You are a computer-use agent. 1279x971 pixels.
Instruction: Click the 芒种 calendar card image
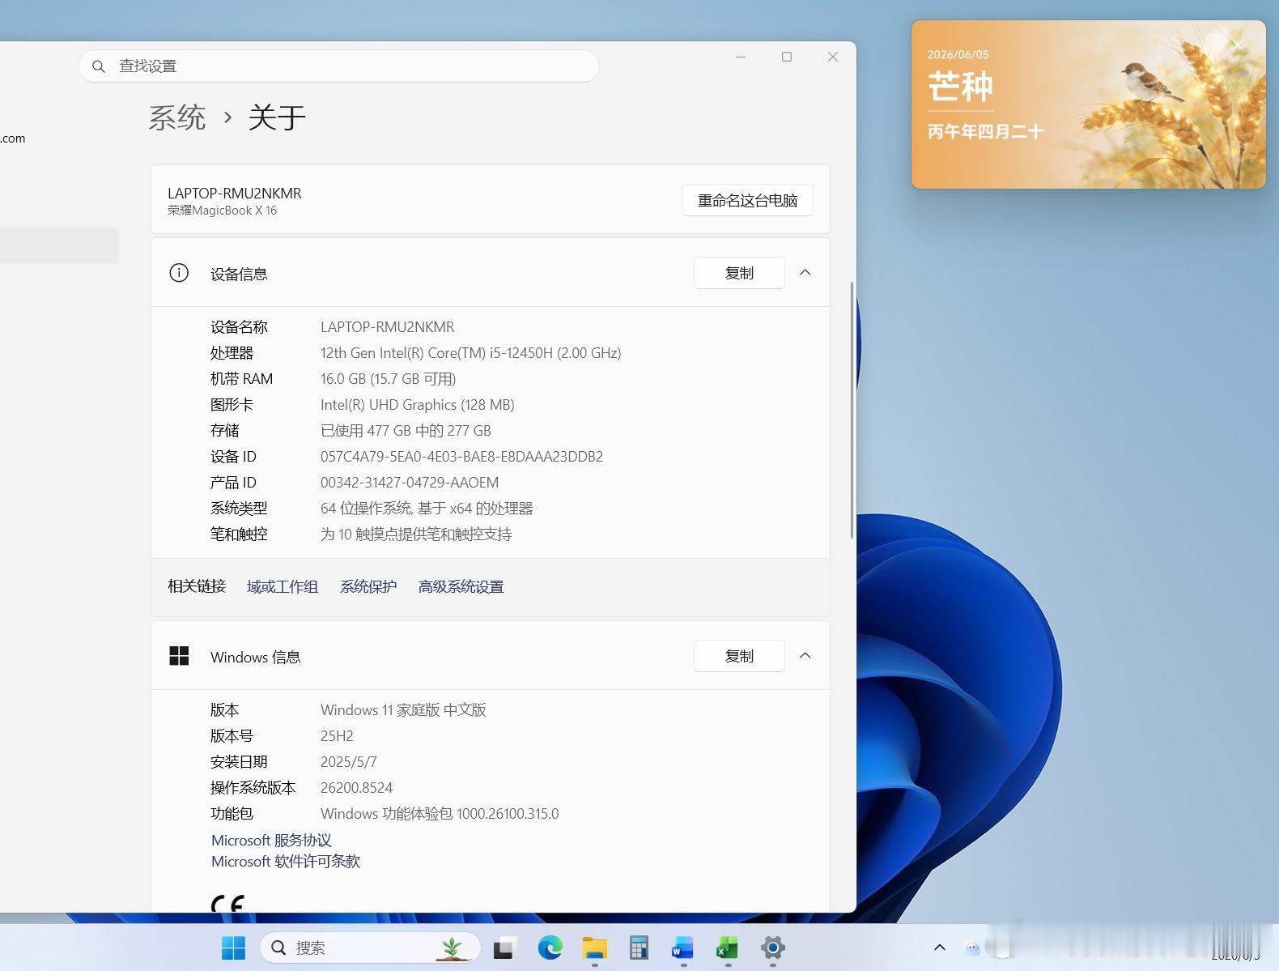tap(1089, 104)
